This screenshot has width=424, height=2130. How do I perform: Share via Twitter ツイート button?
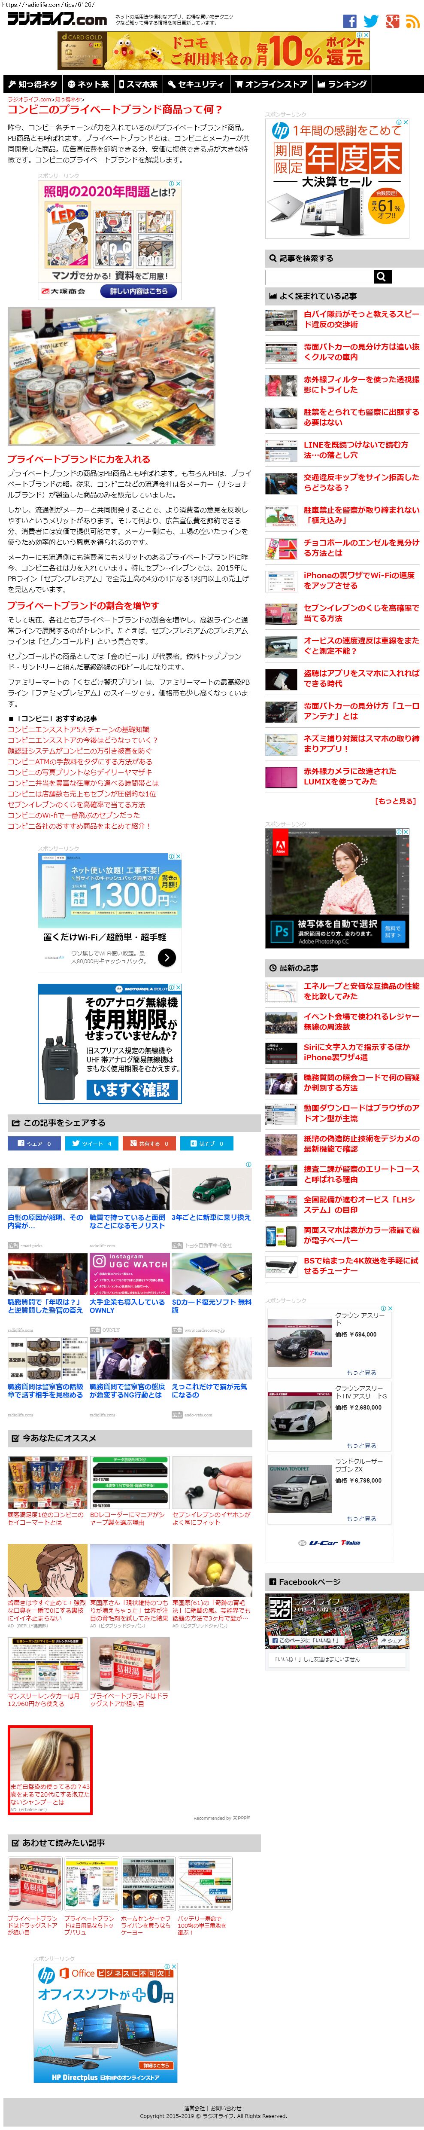point(91,1144)
